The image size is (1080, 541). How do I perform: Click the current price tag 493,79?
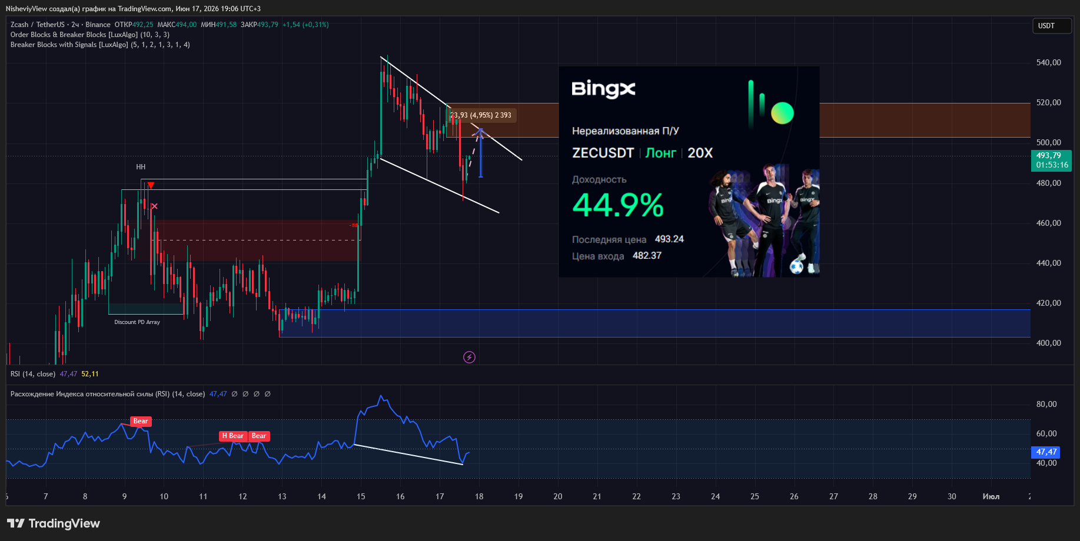click(1051, 160)
